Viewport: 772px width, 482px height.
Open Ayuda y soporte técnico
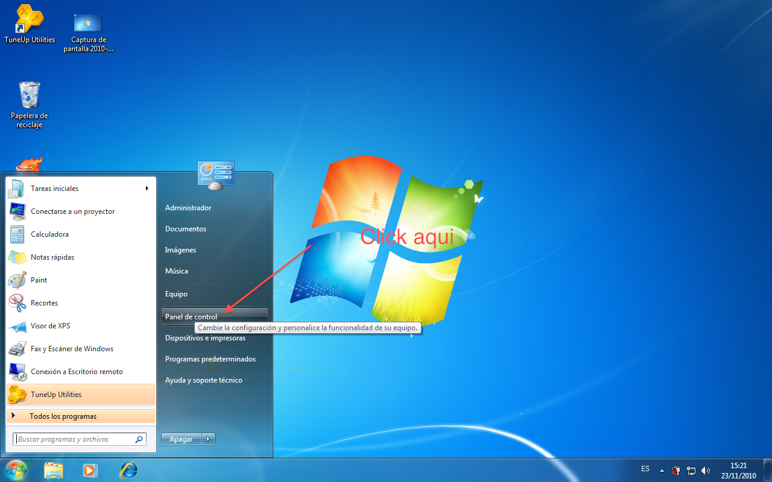[x=214, y=380]
